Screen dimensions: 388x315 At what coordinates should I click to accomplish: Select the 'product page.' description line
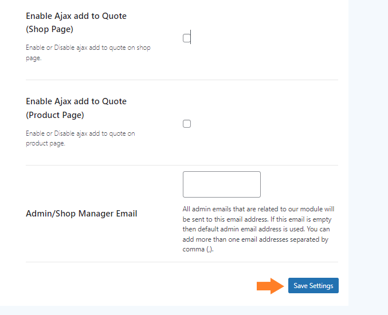point(45,143)
